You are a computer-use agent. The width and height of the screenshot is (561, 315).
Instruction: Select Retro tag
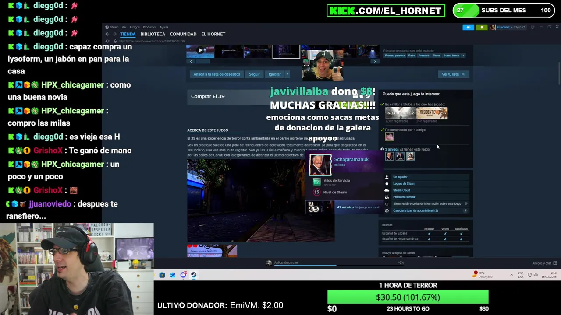coord(412,56)
